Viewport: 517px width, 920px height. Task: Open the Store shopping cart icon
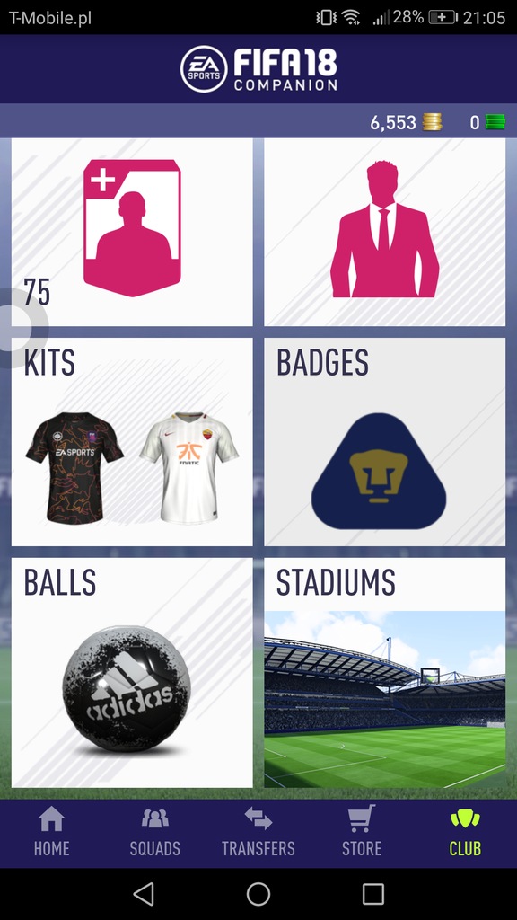[362, 818]
